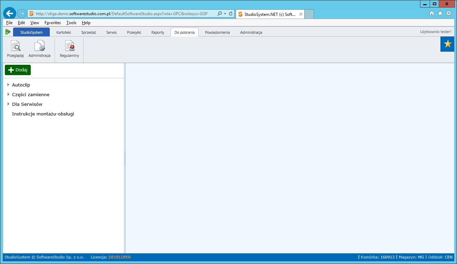Viewport: 457px width, 264px height.
Task: Expand the Dla Serwisów tree node
Action: 8,104
